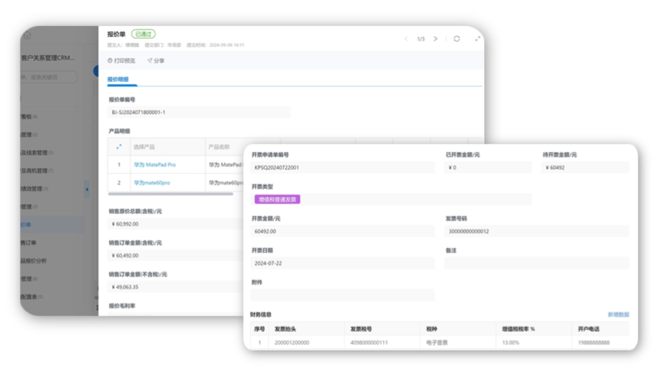Click the tax number cell 4098000000111
Screen dimensions: 659x387
tap(369, 343)
